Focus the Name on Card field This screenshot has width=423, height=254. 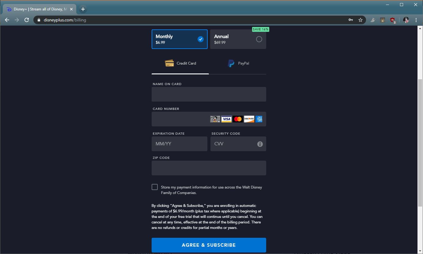pyautogui.click(x=209, y=94)
